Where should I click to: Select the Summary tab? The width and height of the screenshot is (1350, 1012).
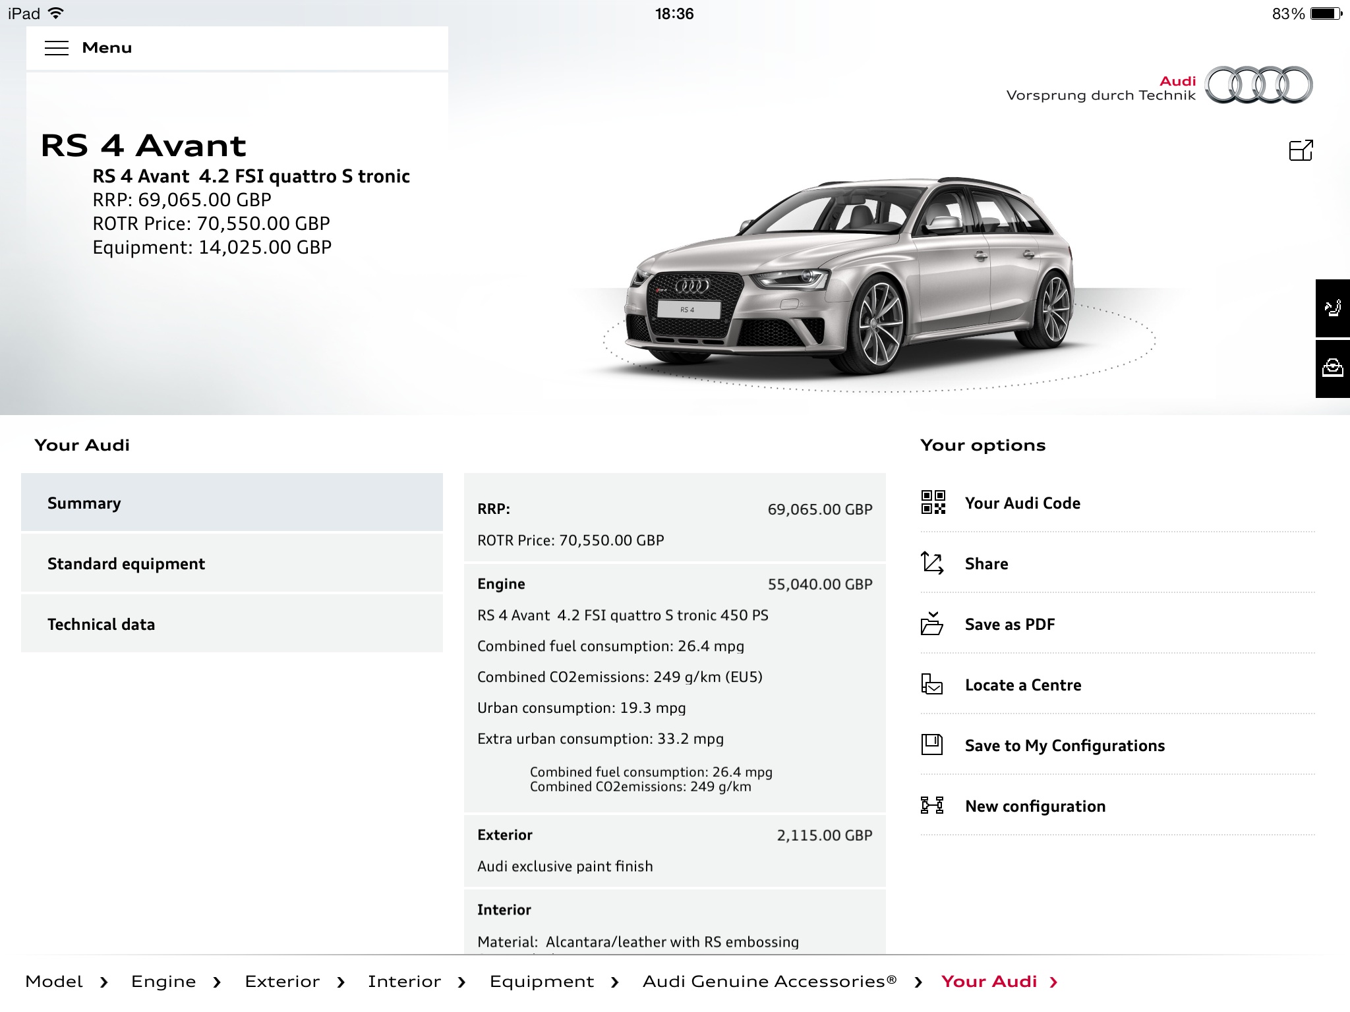click(x=232, y=502)
